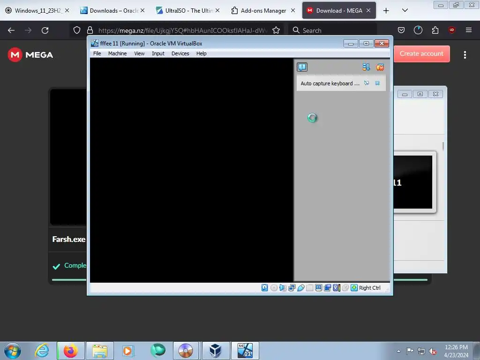Click the Firefox taskbar icon

(71, 351)
